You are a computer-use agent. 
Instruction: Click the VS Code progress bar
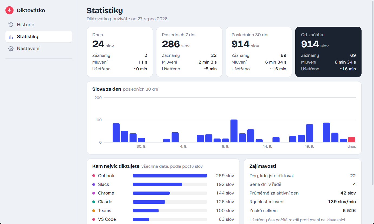click(170, 219)
